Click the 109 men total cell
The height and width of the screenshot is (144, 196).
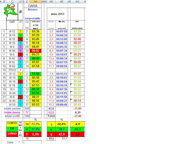[x=27, y=109]
